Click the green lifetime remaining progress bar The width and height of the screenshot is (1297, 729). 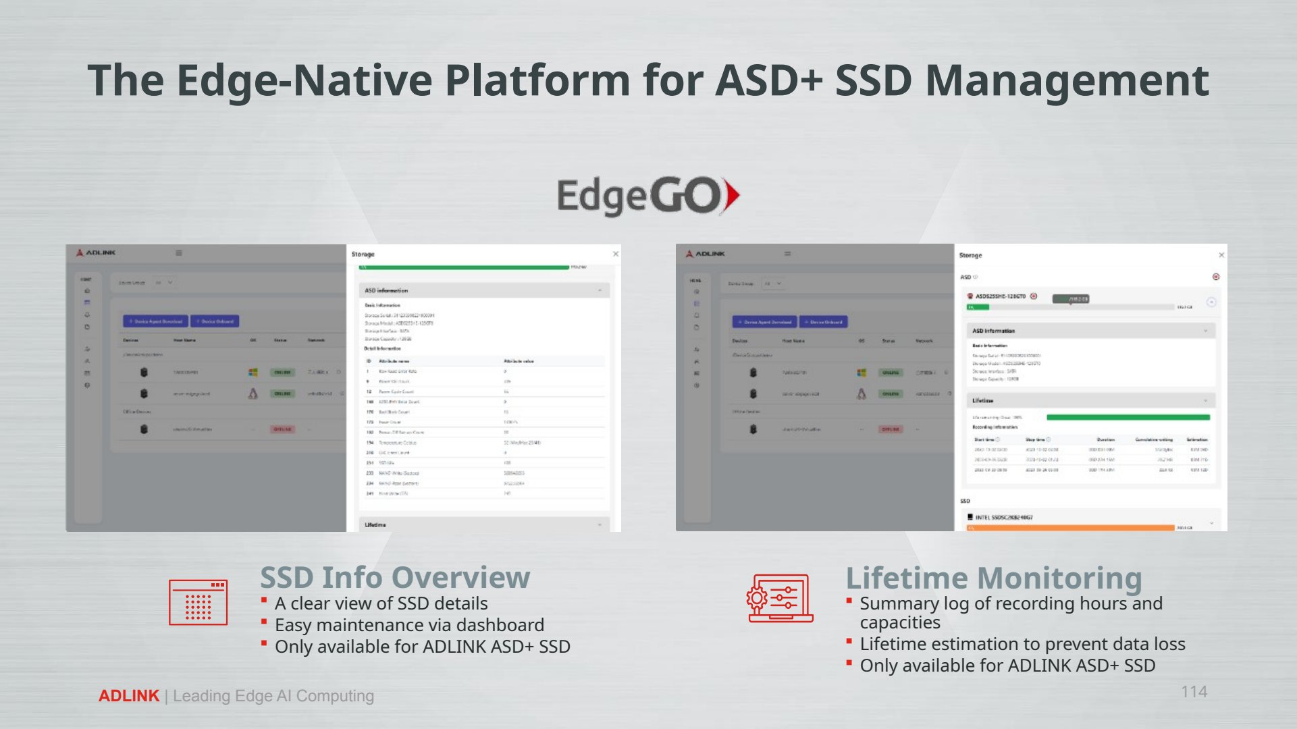[1128, 417]
